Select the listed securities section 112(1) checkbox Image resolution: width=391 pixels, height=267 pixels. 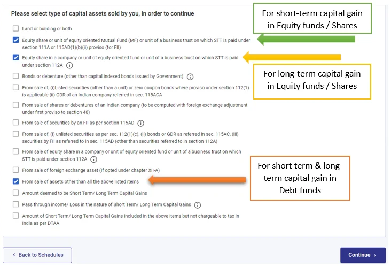click(x=16, y=87)
